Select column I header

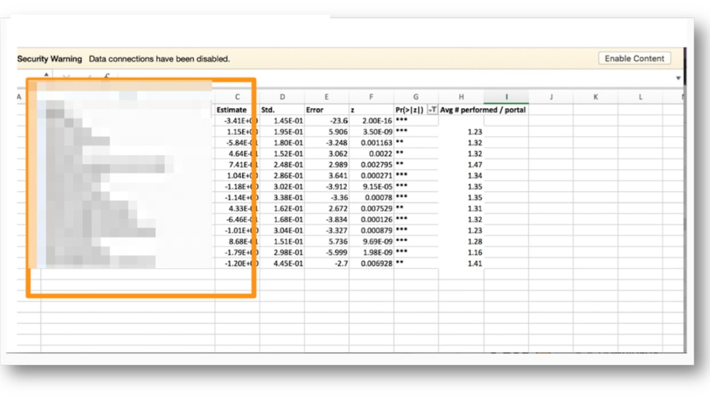(x=506, y=97)
